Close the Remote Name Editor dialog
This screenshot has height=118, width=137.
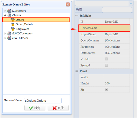pos(68,5)
